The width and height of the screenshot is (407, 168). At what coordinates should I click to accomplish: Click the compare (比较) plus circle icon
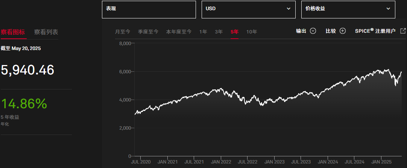pyautogui.click(x=342, y=31)
